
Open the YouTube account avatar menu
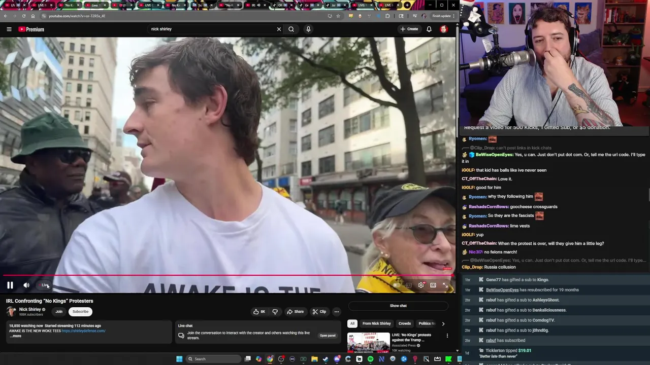click(x=443, y=29)
